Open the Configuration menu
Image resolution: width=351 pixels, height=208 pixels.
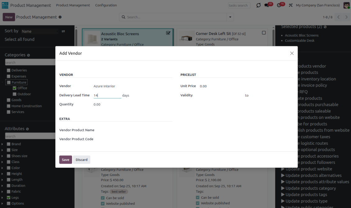click(106, 5)
